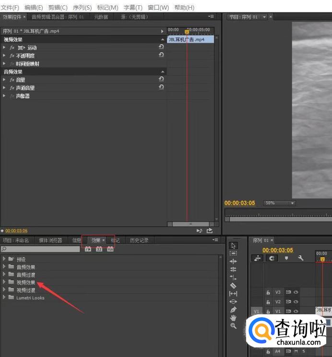The height and width of the screenshot is (357, 332).
Task: Switch to the 历史记录 tab
Action: (139, 240)
